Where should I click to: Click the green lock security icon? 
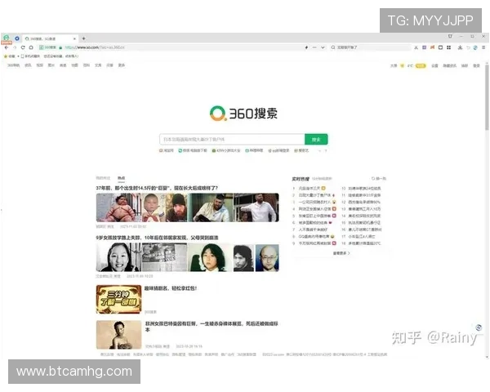pyautogui.click(x=60, y=47)
